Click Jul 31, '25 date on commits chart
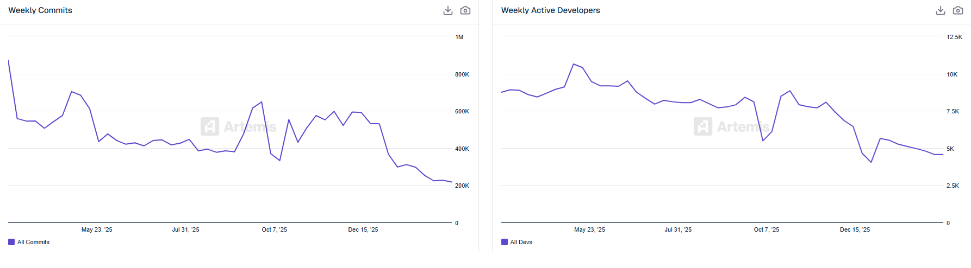 (185, 229)
